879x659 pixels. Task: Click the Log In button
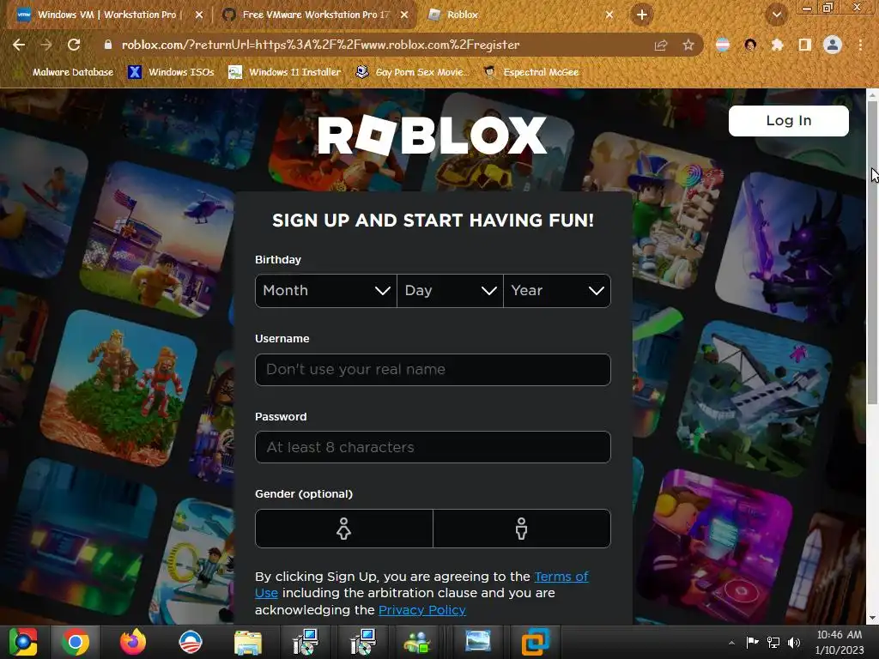pos(789,120)
